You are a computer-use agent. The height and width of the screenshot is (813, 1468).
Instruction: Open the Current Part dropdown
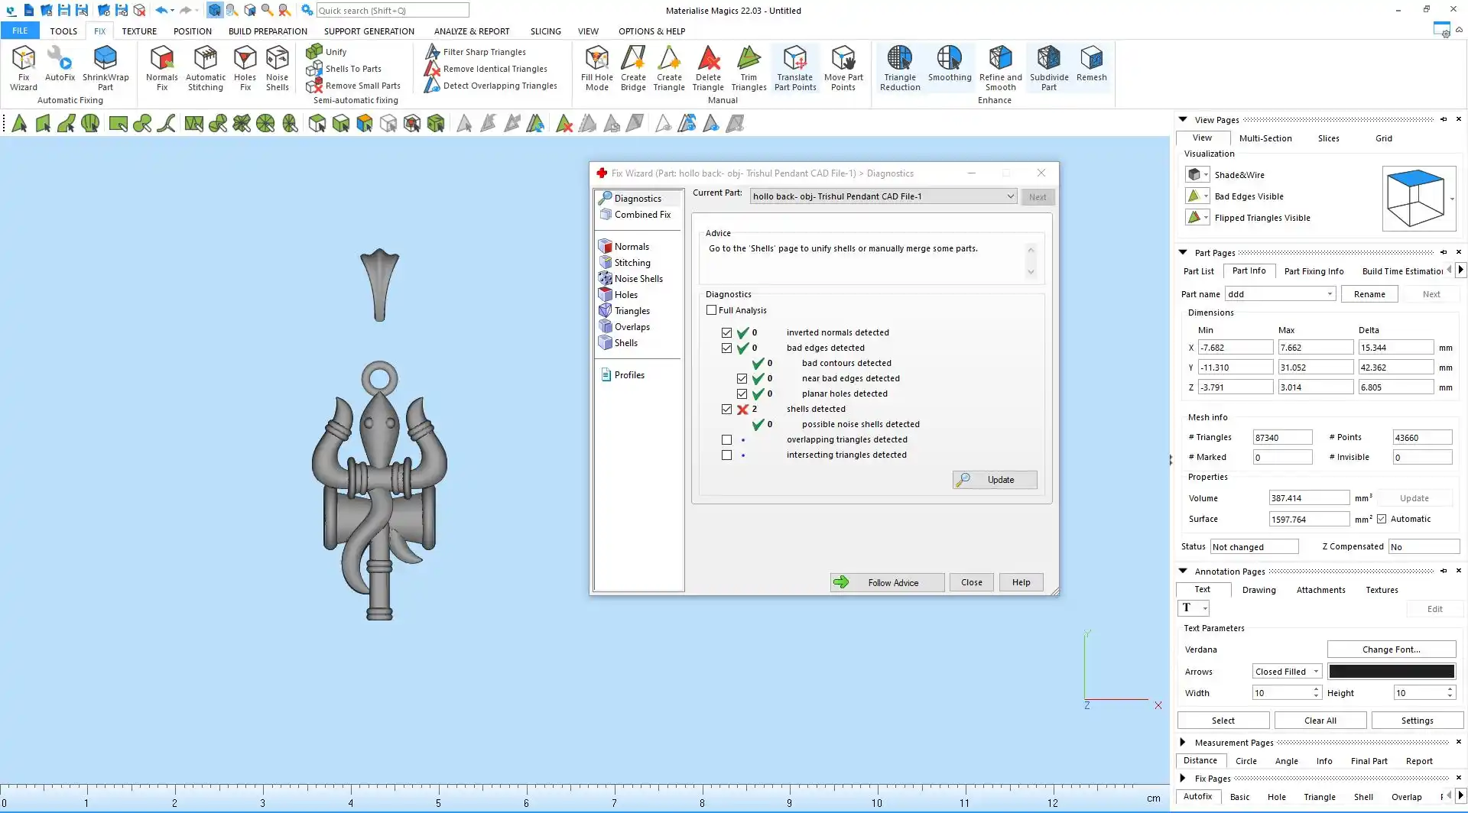[1010, 196]
